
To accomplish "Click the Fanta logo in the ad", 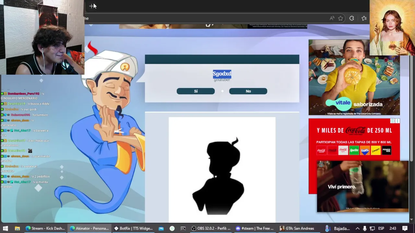I will coord(365,150).
